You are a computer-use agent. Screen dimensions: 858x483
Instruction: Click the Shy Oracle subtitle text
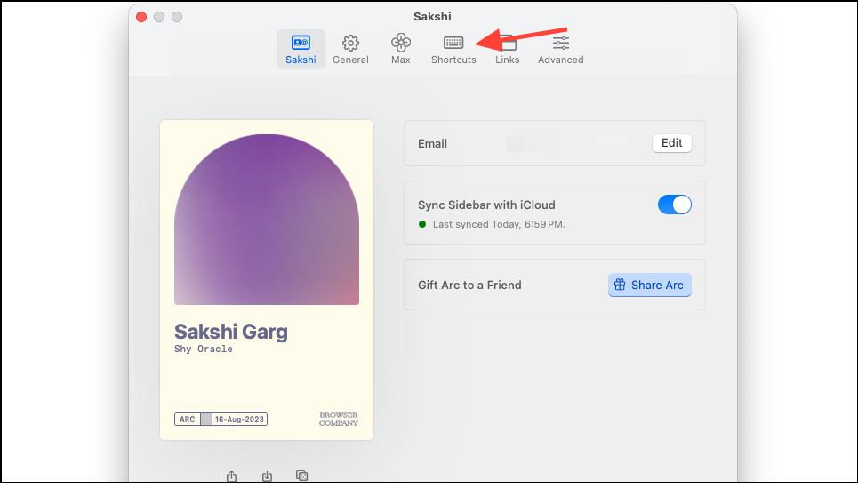tap(203, 349)
